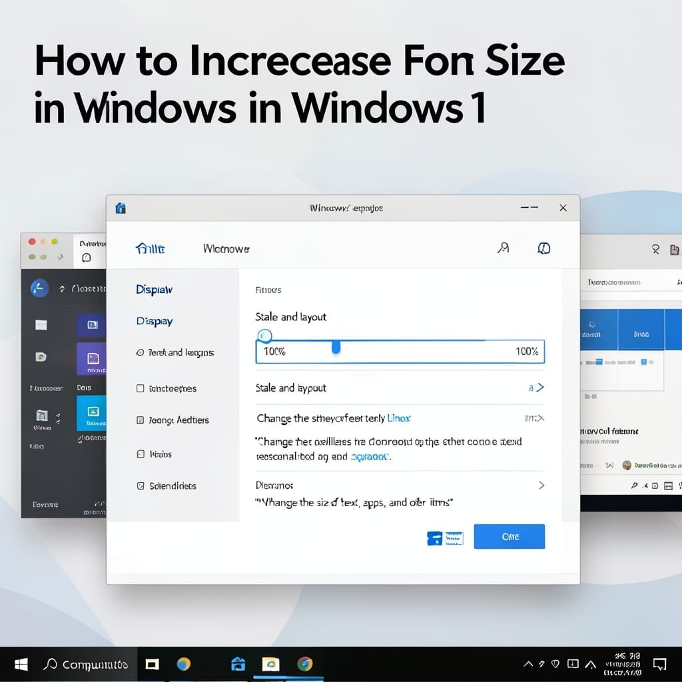
Task: Select the 'Bnoo' blue tab in right window
Action: click(641, 329)
